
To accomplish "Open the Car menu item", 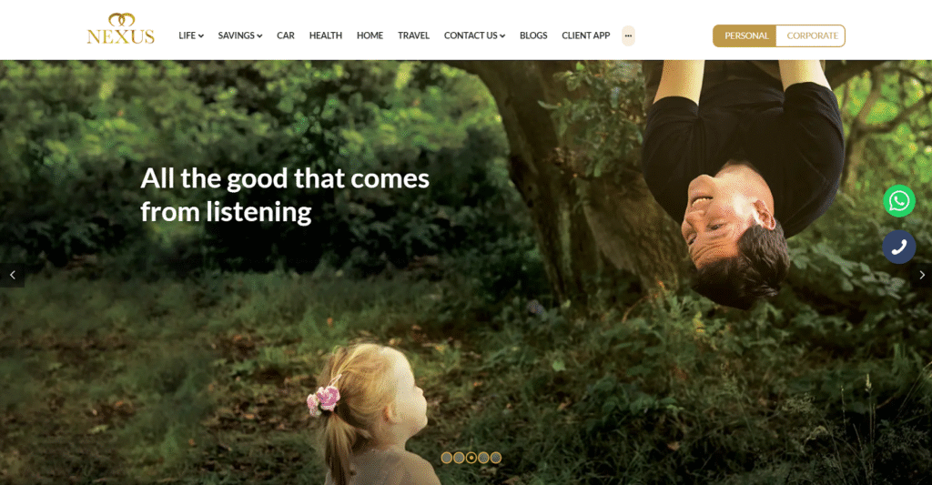I will [285, 35].
